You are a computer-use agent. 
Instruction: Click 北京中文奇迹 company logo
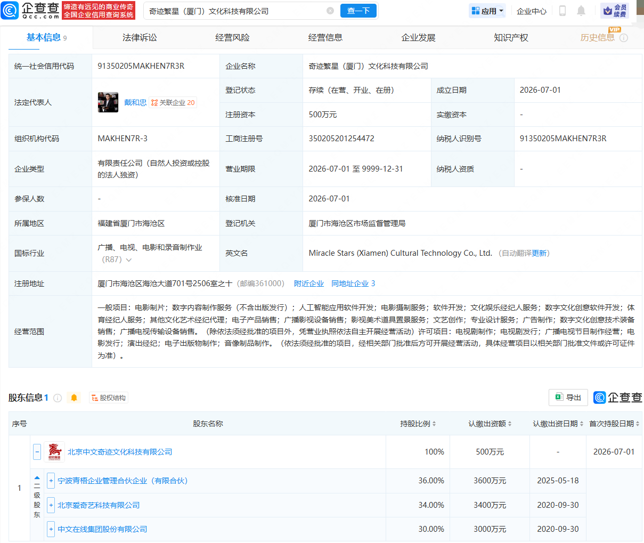[x=54, y=452]
